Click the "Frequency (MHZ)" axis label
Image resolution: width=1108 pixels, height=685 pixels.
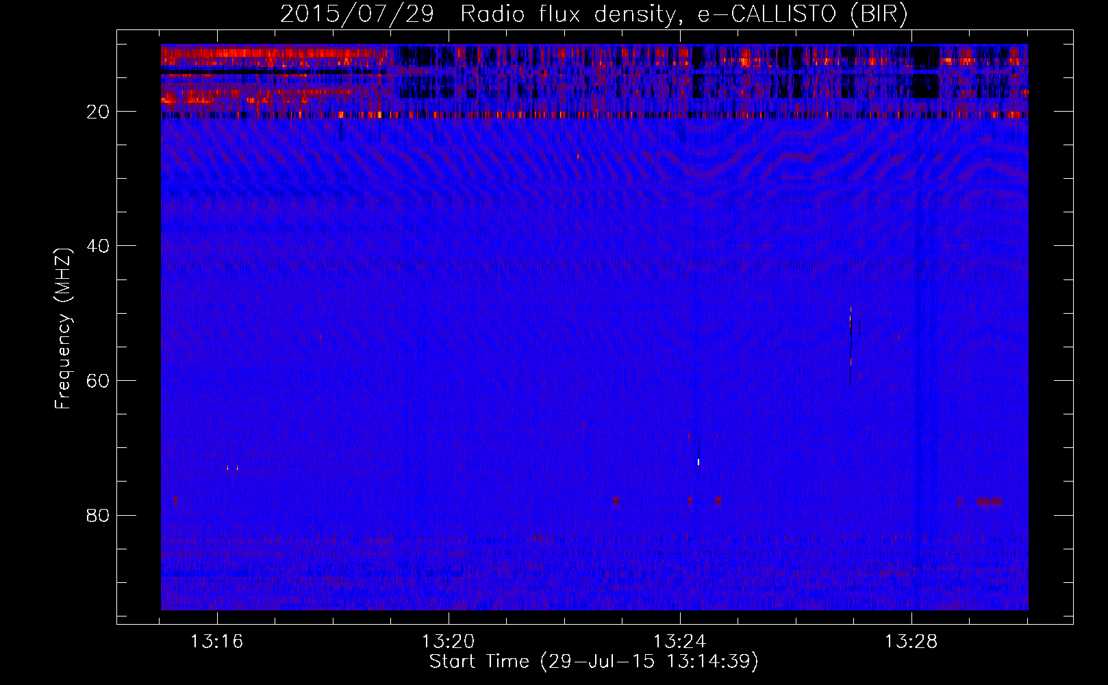pyautogui.click(x=63, y=329)
